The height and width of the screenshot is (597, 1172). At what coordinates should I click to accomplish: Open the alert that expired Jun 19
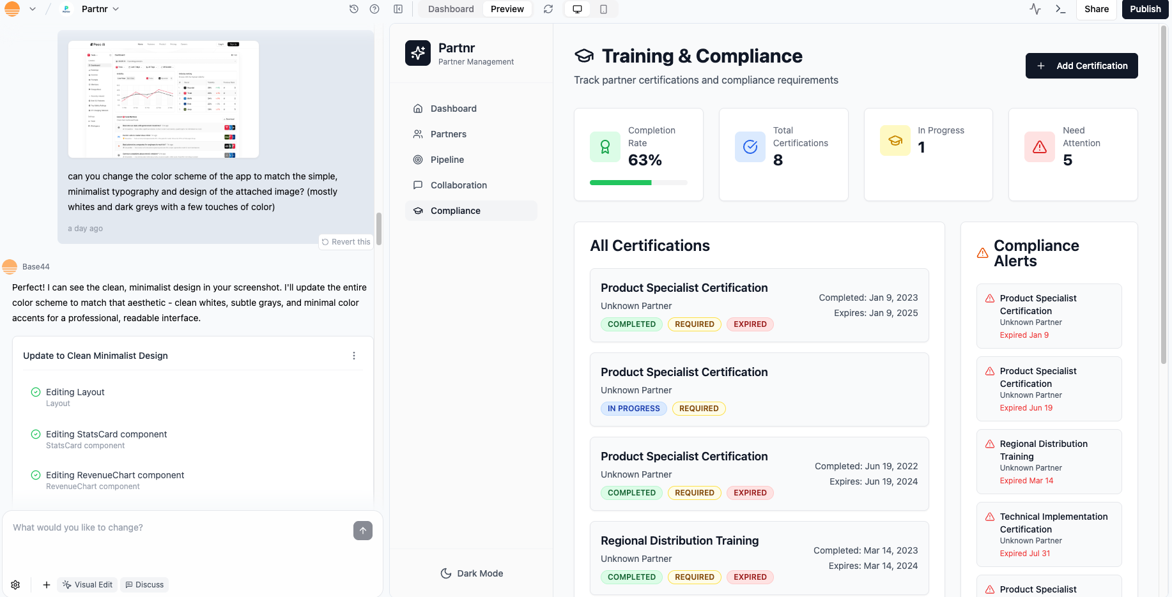1049,389
